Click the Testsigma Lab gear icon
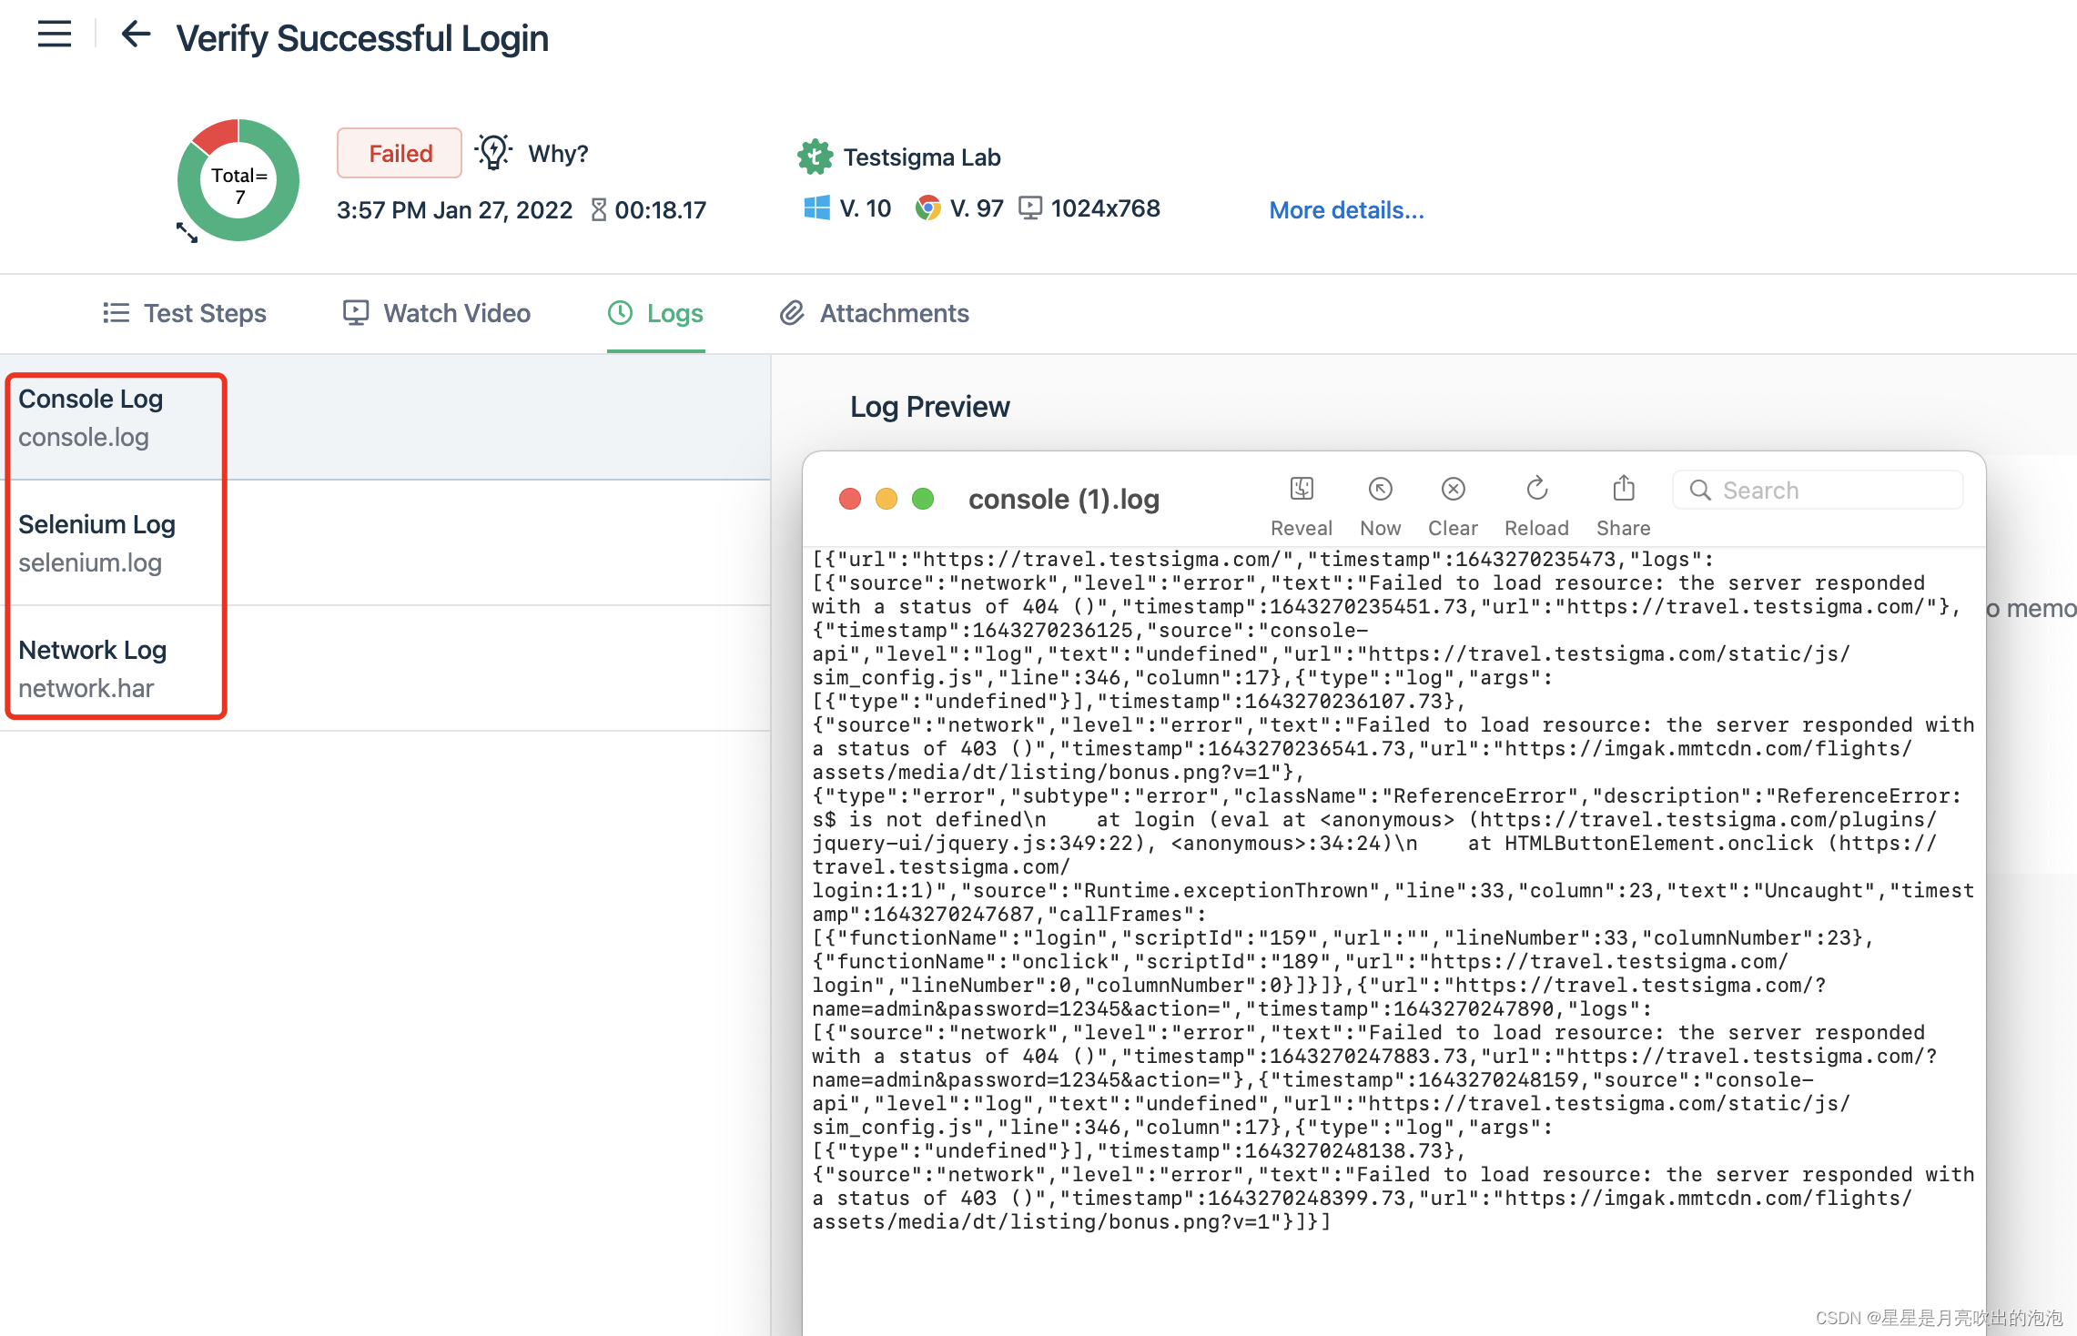 [x=815, y=157]
